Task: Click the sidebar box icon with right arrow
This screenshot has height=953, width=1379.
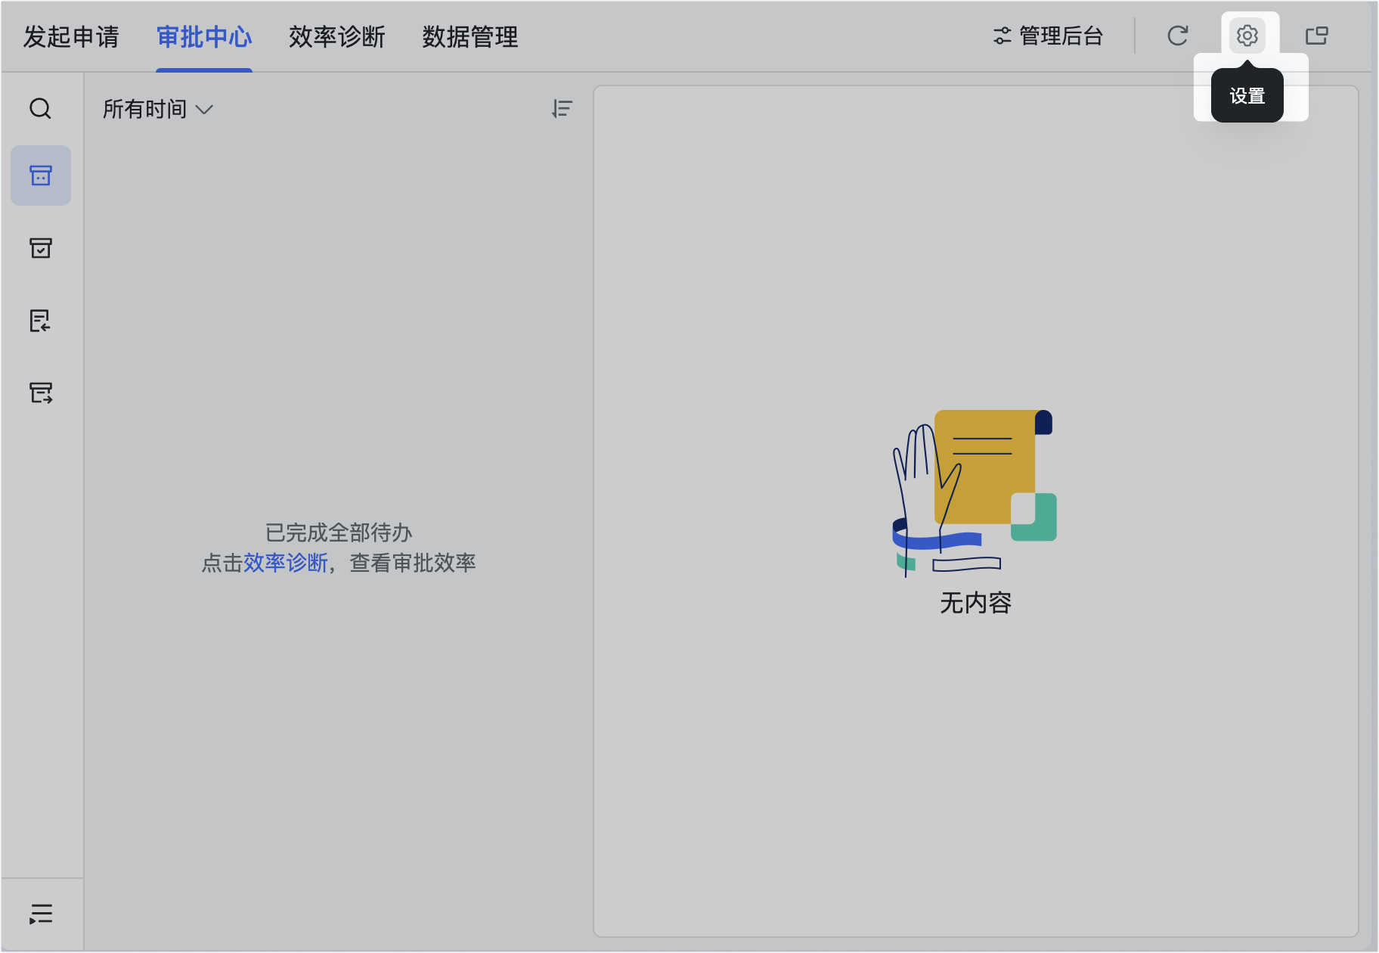Action: 41,393
